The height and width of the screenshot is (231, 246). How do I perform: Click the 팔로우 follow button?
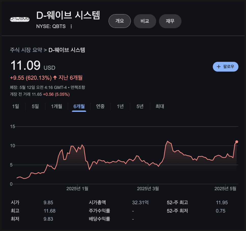click(x=225, y=67)
